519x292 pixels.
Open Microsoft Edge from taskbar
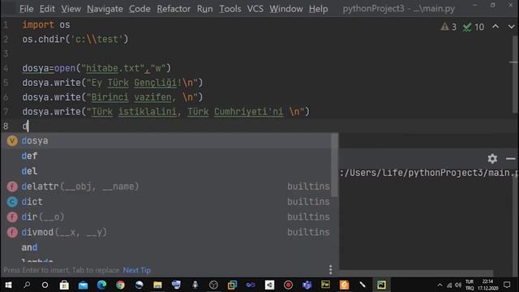pos(101,285)
